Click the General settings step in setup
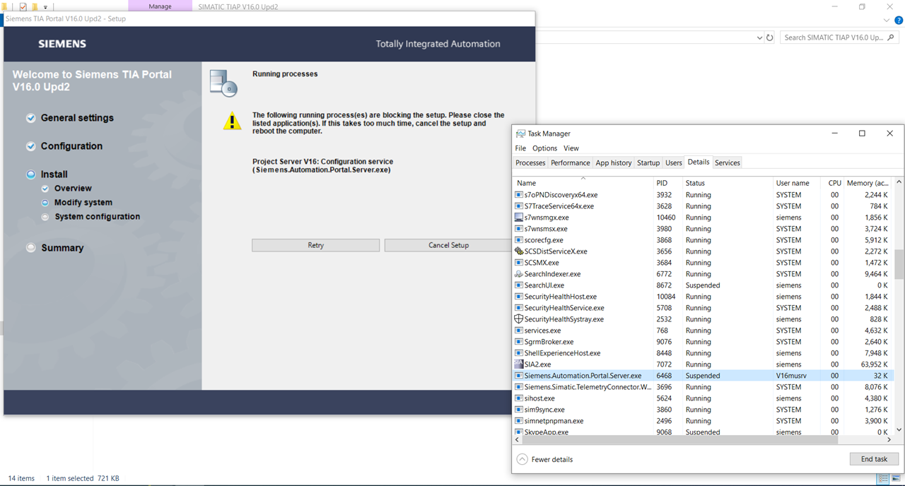The height and width of the screenshot is (486, 905). tap(77, 118)
